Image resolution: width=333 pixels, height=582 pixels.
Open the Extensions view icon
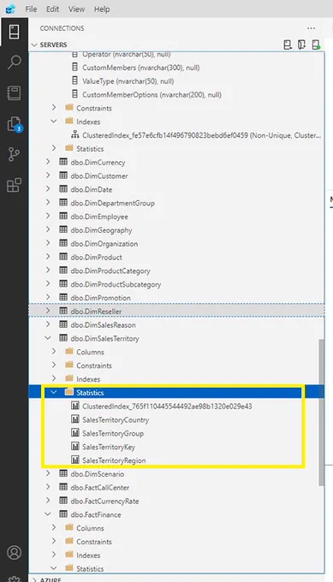(14, 185)
